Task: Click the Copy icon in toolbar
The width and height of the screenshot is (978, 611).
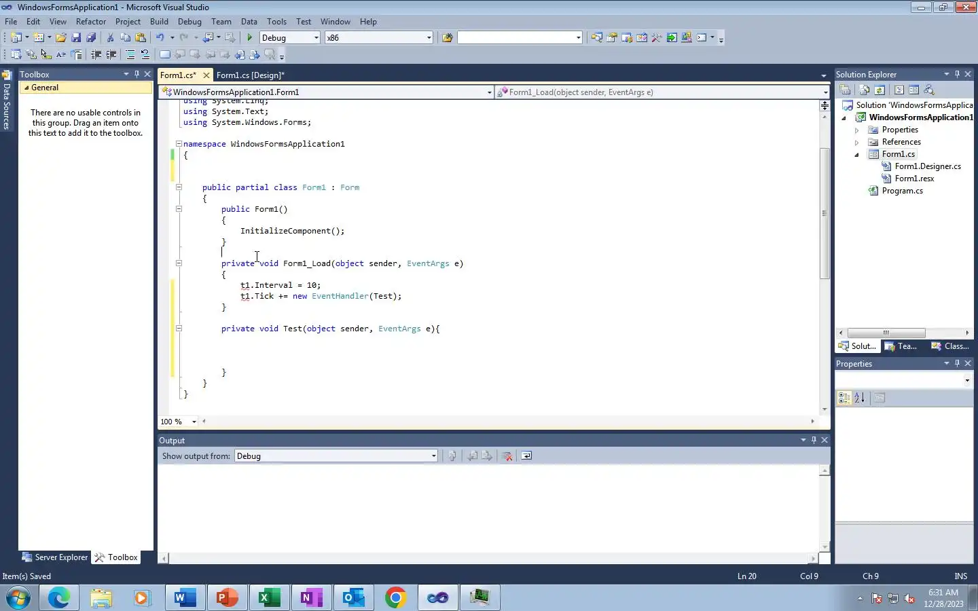Action: coord(125,38)
